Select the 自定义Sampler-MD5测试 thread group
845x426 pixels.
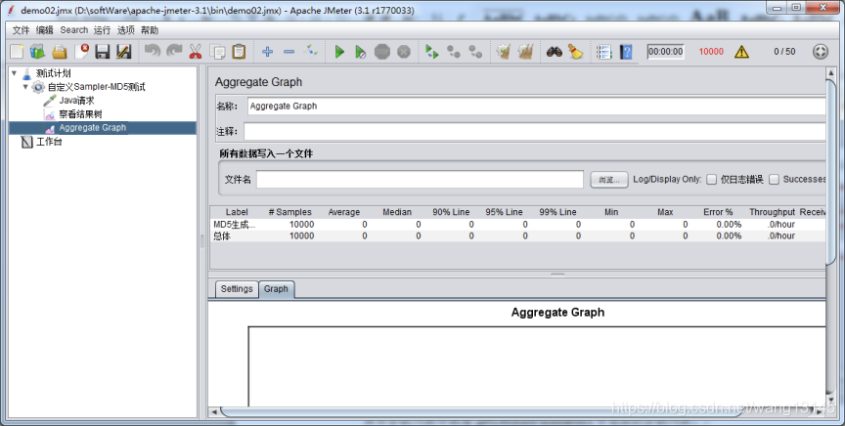tap(96, 87)
